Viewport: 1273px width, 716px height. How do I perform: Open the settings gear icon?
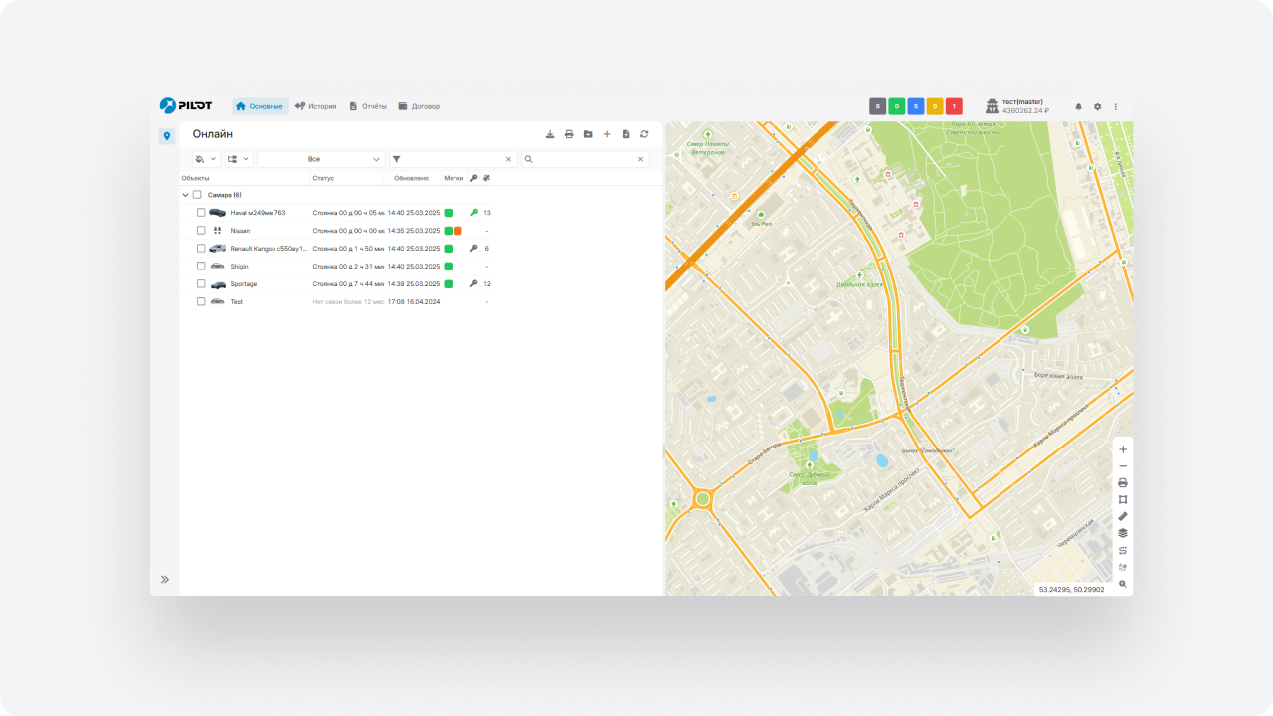pos(1097,106)
